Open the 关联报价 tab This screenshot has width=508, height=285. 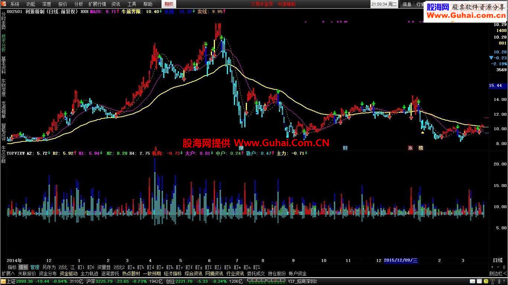27,274
